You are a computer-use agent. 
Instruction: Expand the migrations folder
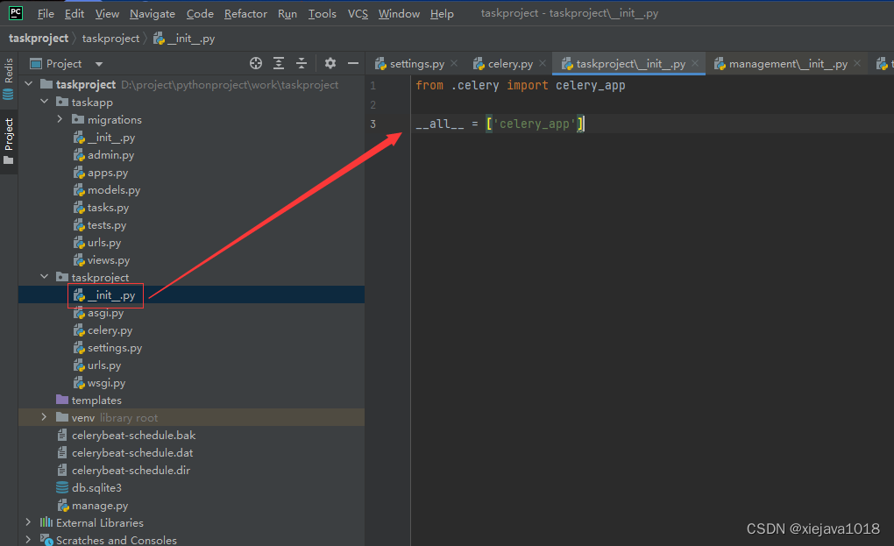[x=60, y=119]
